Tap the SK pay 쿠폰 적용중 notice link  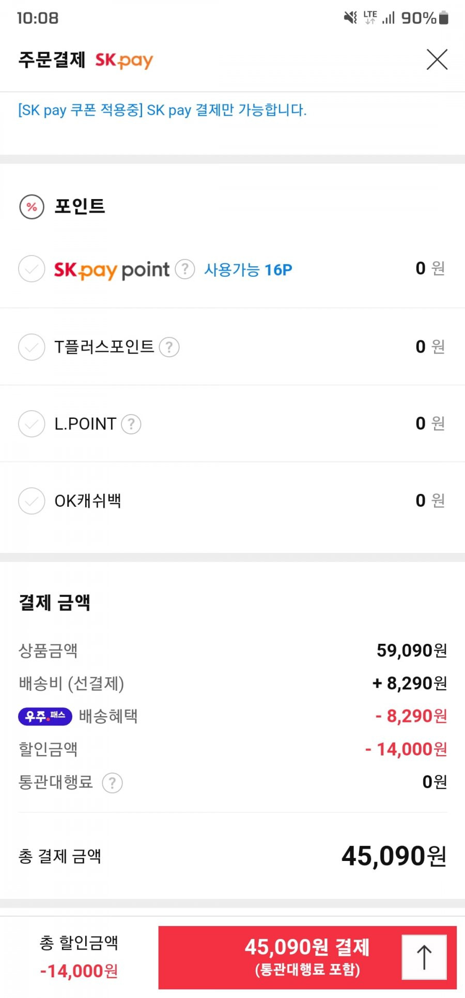pyautogui.click(x=162, y=110)
